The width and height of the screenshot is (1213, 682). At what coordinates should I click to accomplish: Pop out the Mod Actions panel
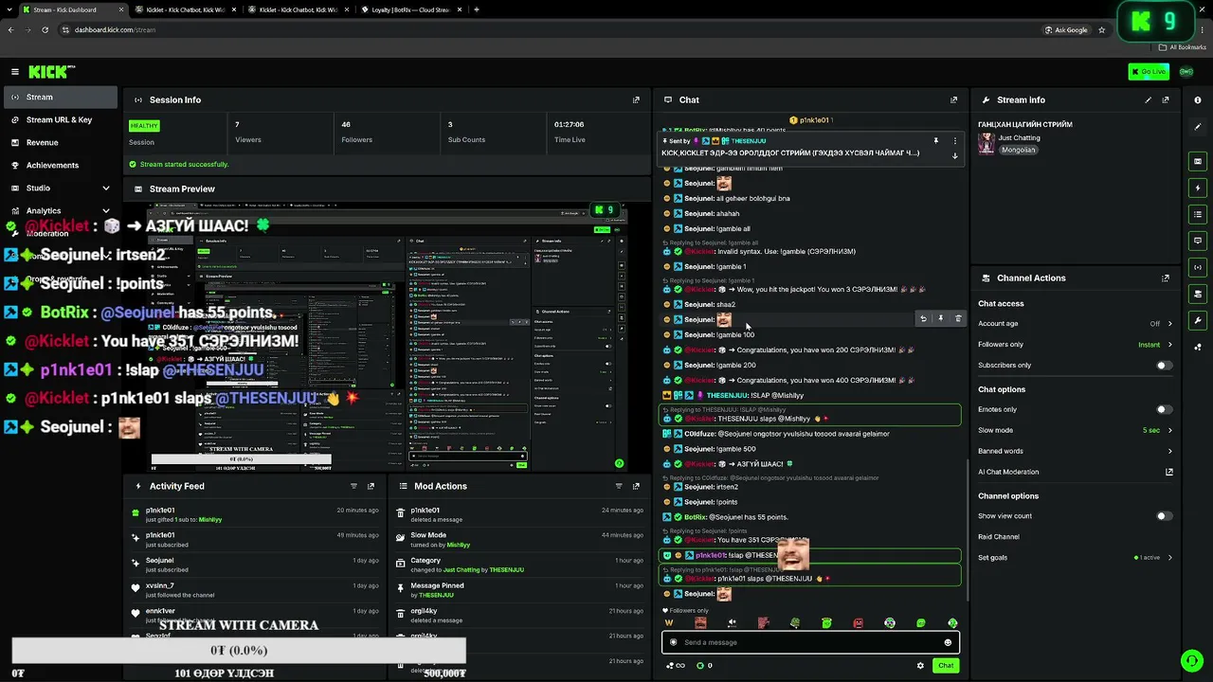pos(636,486)
